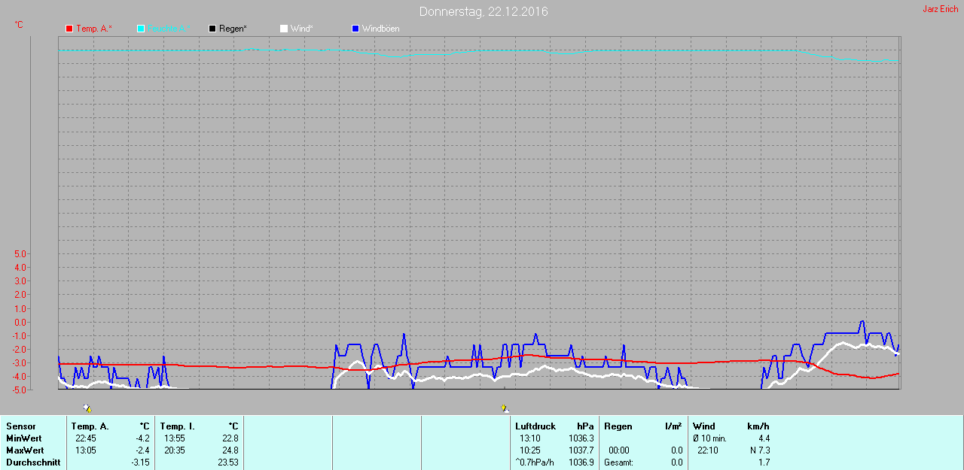Select the pressure maximum time 10:25
964x470 pixels.
pos(529,450)
